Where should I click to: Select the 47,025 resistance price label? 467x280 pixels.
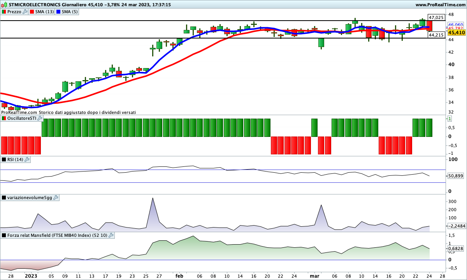[x=436, y=17]
